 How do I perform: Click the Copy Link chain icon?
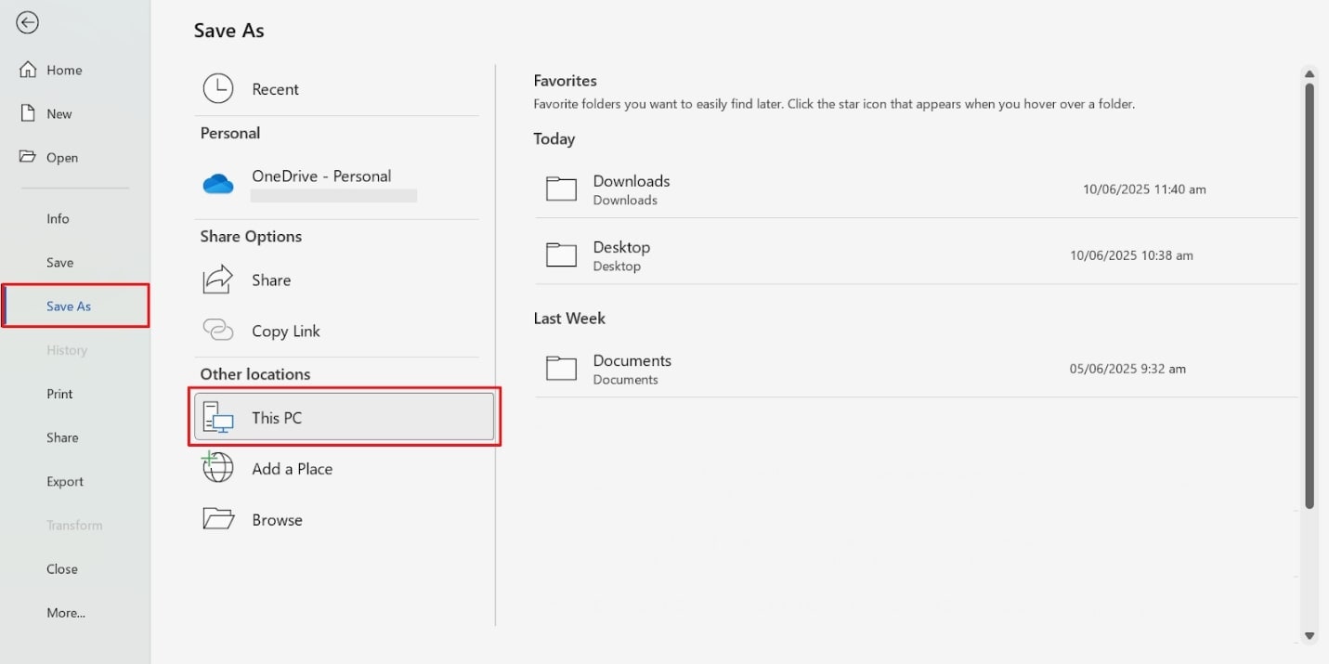point(218,331)
